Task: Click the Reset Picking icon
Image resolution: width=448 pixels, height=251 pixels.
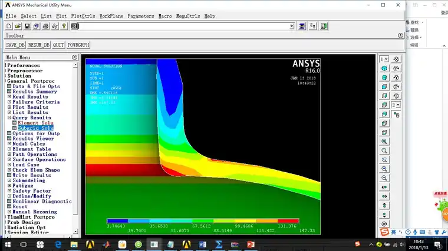Action: pos(313,26)
